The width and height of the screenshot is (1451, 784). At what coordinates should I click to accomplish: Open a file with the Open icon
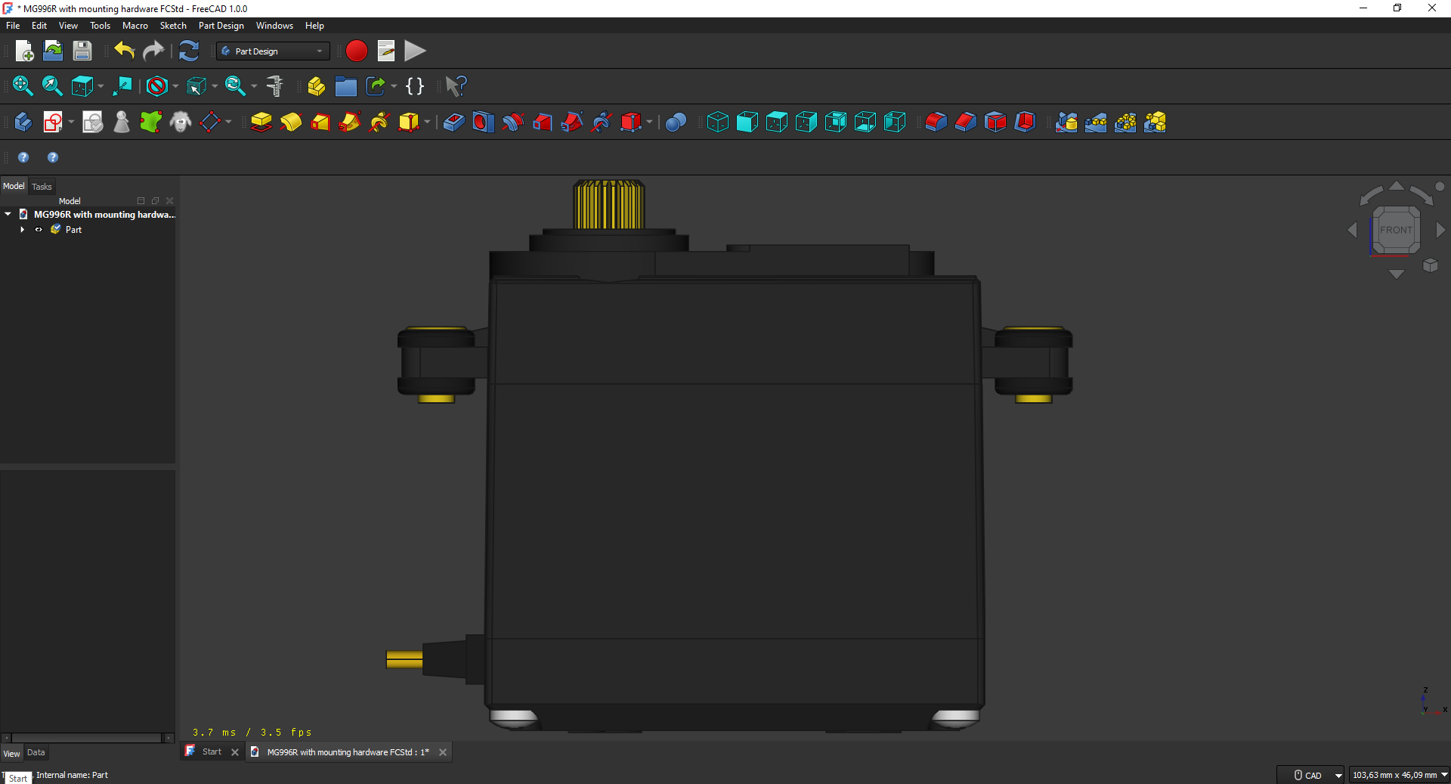(x=53, y=51)
